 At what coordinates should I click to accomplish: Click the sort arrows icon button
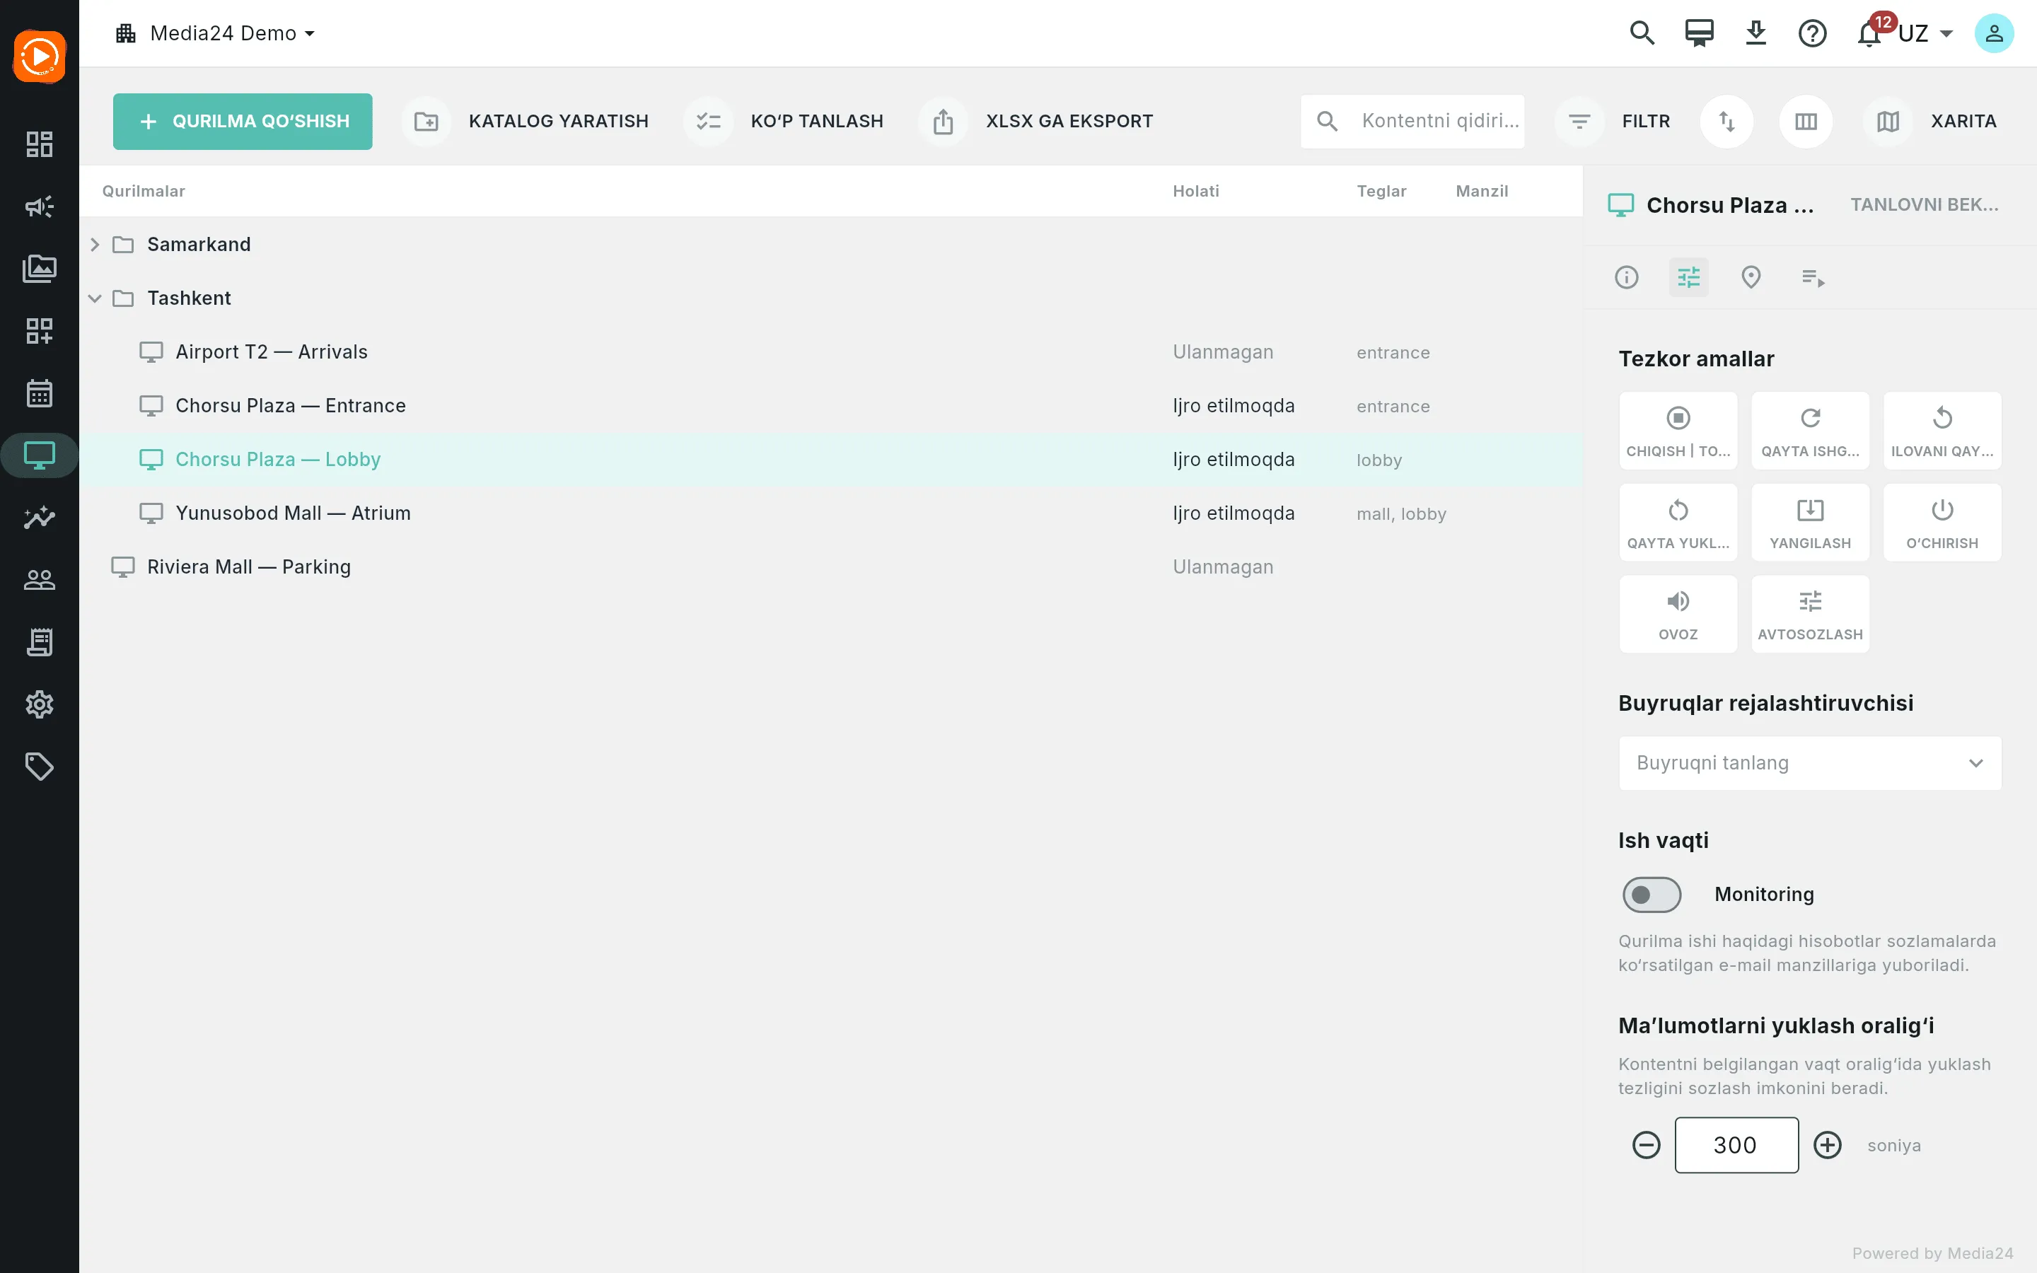tap(1726, 121)
